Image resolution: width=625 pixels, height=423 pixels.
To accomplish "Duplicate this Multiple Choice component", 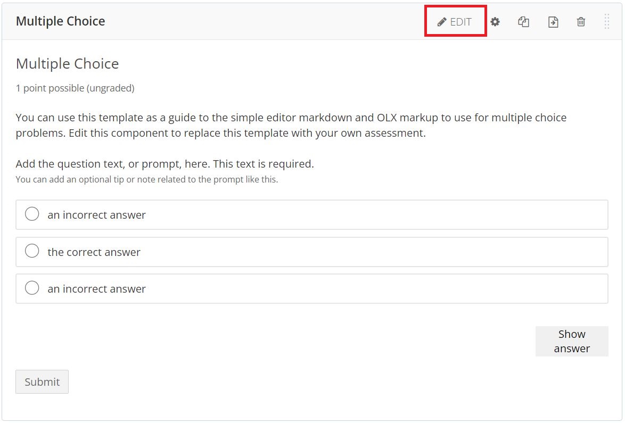I will [x=524, y=21].
